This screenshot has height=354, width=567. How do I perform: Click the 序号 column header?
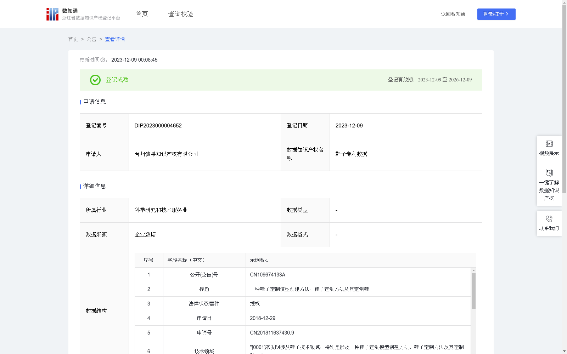click(149, 260)
